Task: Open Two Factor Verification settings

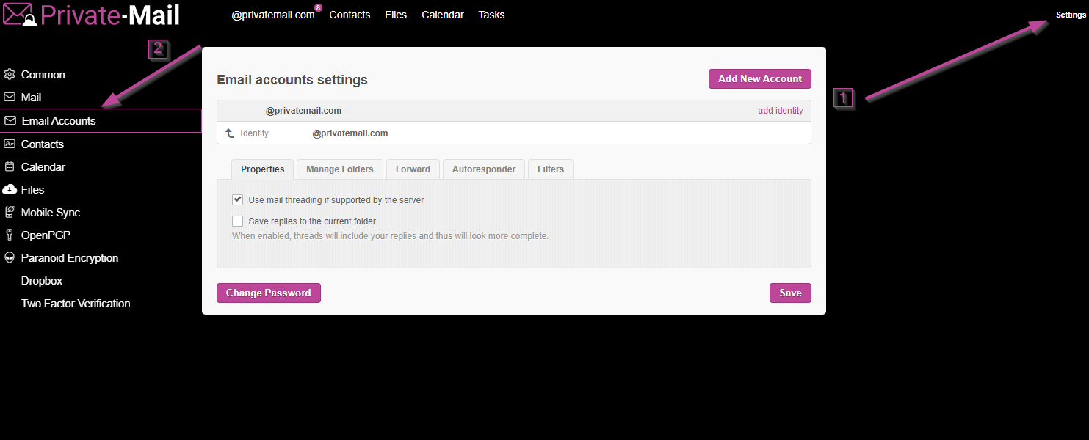Action: tap(76, 304)
